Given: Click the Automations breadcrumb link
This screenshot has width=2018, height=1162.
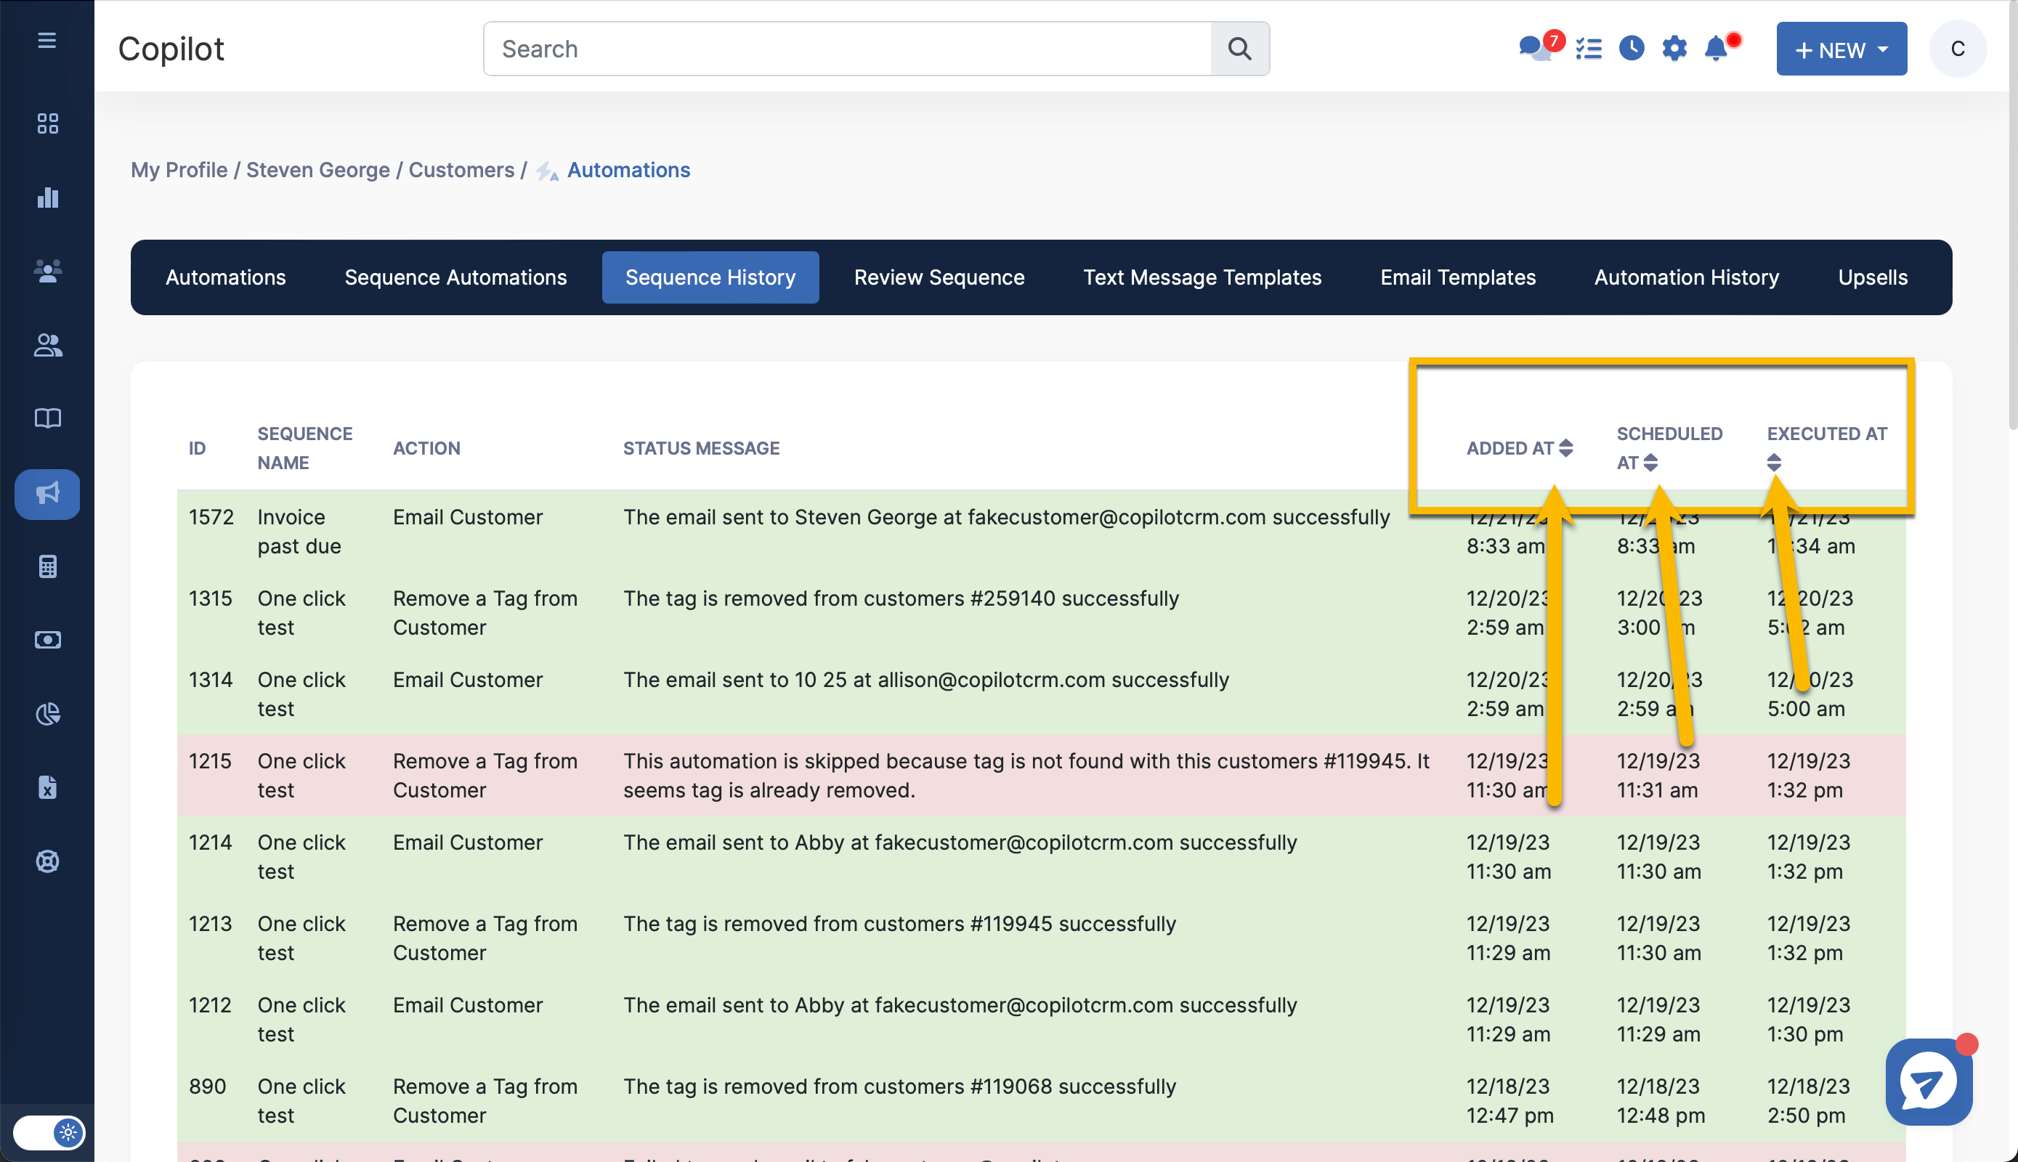Looking at the screenshot, I should click(x=628, y=170).
